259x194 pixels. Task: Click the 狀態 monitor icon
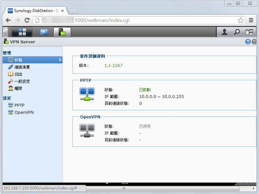tap(11, 60)
